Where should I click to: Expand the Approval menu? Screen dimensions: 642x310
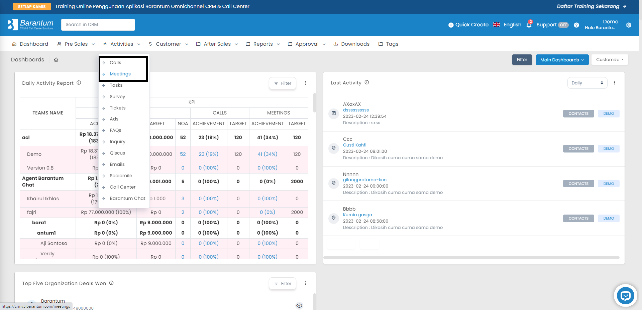click(x=307, y=44)
